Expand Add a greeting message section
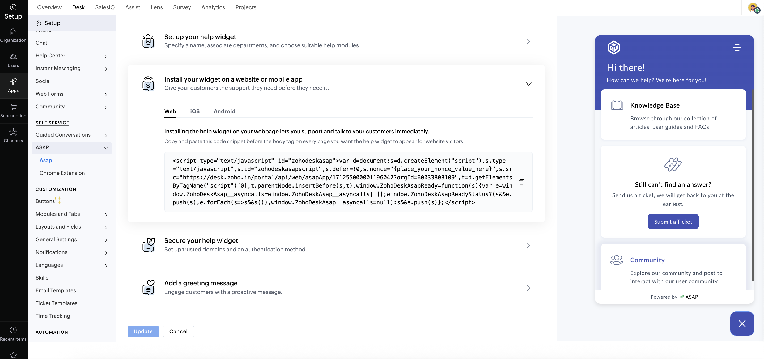 pos(528,288)
